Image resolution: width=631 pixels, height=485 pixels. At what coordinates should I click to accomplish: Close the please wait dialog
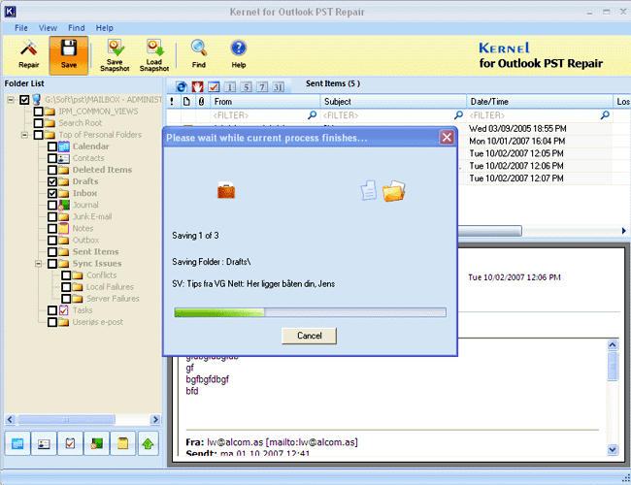(447, 138)
